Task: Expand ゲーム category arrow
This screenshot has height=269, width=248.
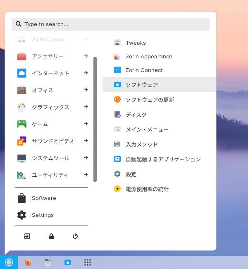Action: pyautogui.click(x=86, y=124)
